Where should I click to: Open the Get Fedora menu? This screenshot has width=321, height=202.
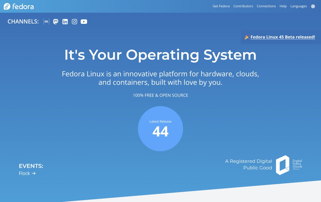coord(221,6)
